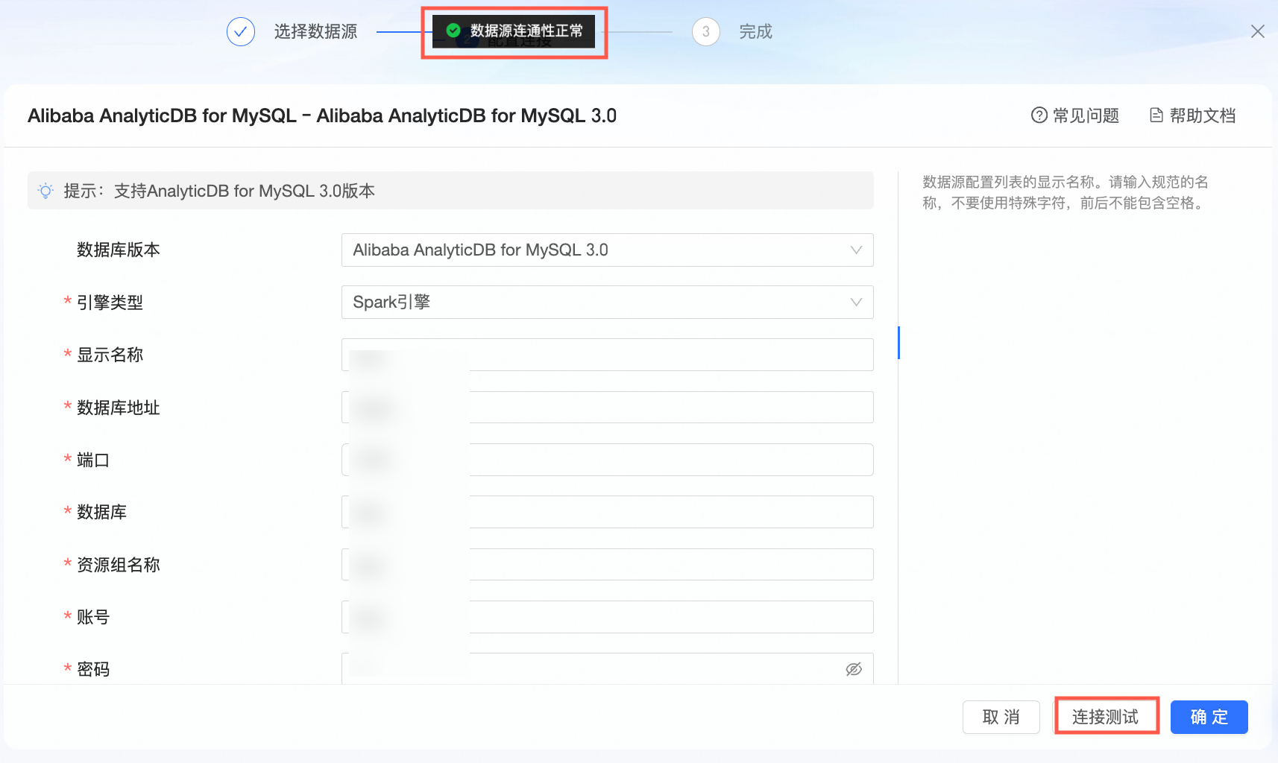
Task: Toggle password visibility eye icon
Action: (x=854, y=669)
